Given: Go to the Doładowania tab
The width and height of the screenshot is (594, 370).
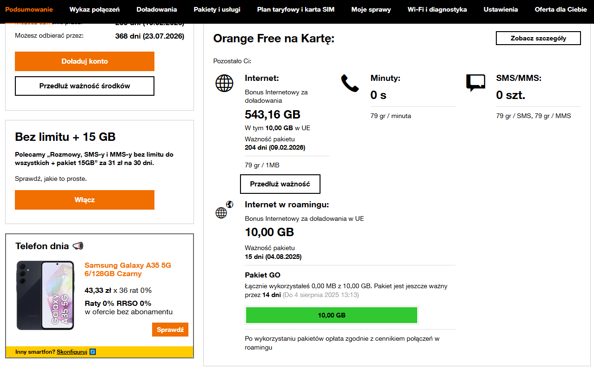Looking at the screenshot, I should click(x=157, y=9).
